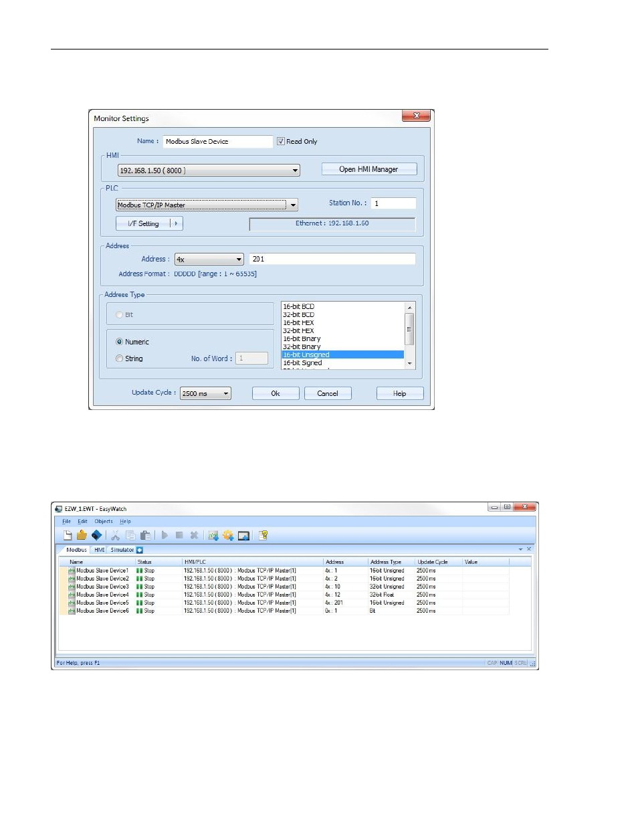
Task: Select 16-bit Binary in the type list
Action: [x=342, y=338]
